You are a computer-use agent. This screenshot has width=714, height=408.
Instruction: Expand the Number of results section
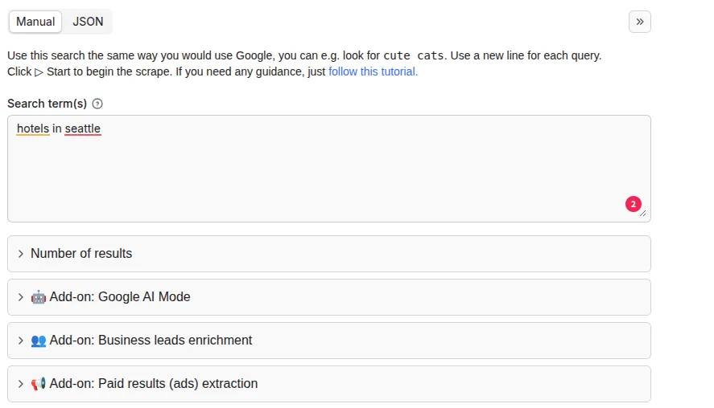328,254
